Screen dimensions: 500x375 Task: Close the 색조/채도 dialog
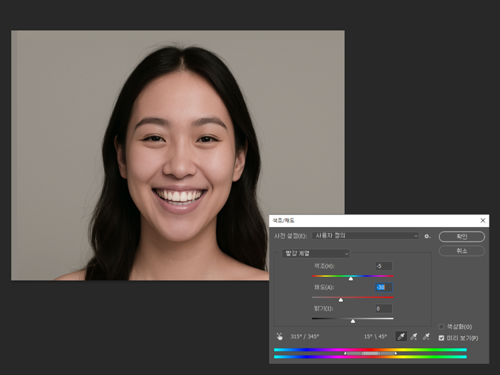[x=483, y=220]
